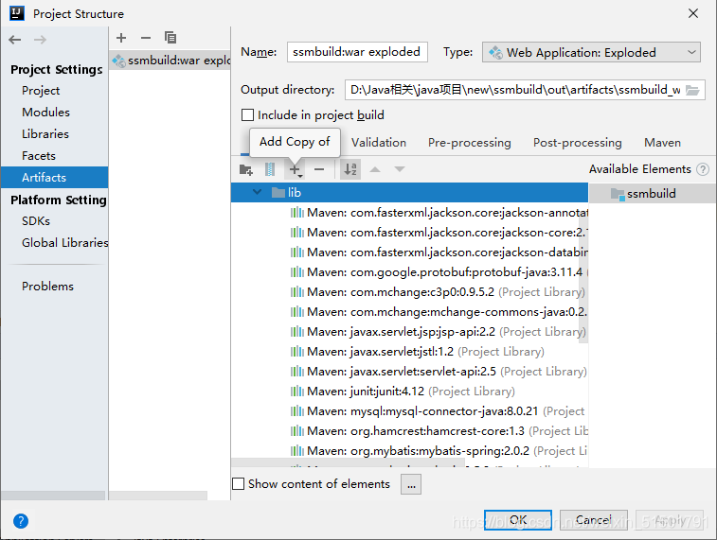The height and width of the screenshot is (540, 717).
Task: Select the lib folder row
Action: coord(409,193)
